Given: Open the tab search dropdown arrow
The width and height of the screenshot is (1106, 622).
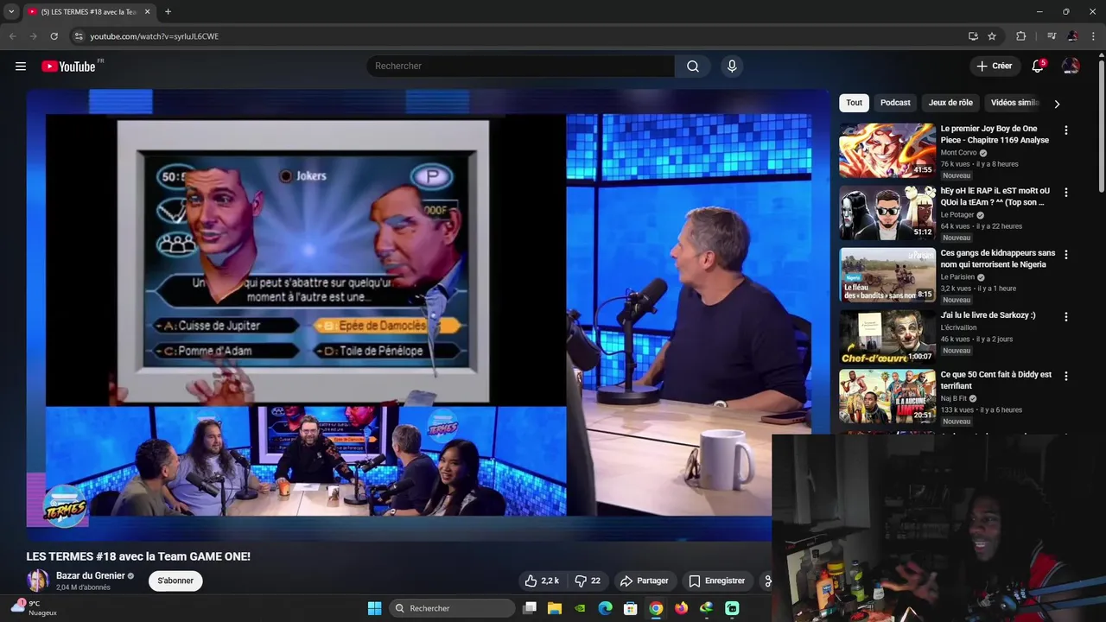Looking at the screenshot, I should (x=11, y=12).
